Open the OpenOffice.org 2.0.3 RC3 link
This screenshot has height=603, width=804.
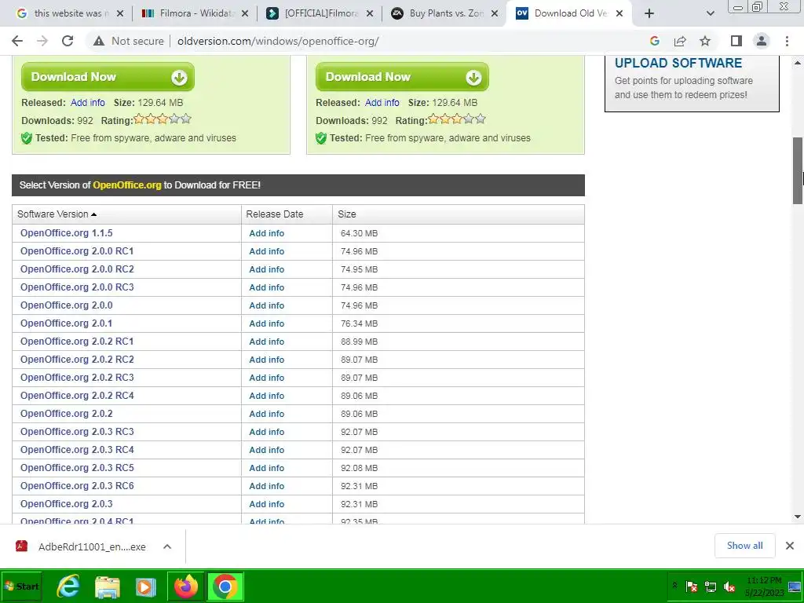pyautogui.click(x=77, y=431)
